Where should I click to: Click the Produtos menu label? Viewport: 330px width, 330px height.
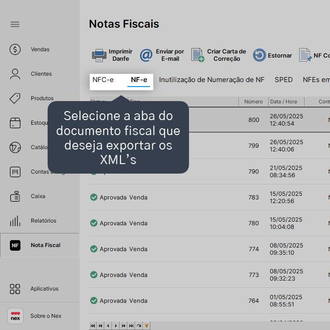coord(42,98)
